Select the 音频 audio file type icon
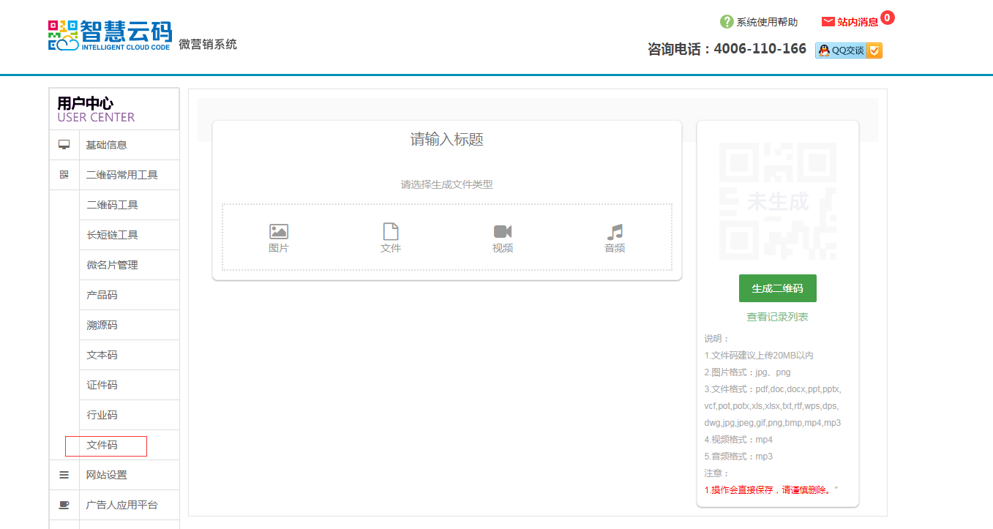The image size is (993, 529). [615, 232]
